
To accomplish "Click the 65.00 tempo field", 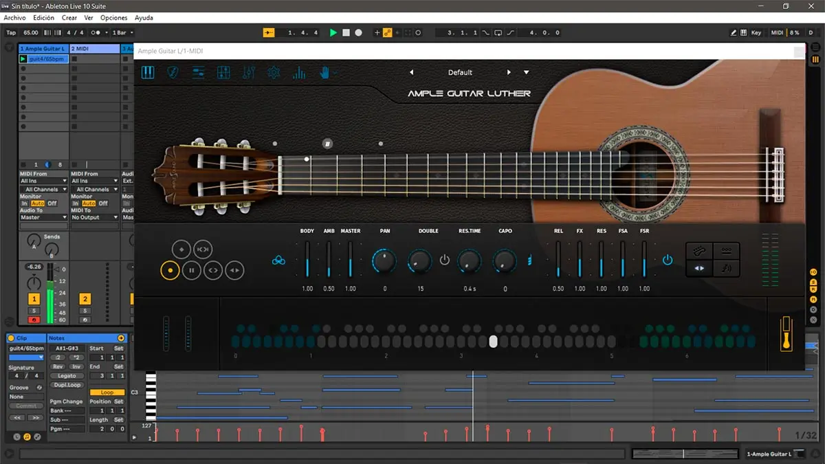I will (31, 32).
